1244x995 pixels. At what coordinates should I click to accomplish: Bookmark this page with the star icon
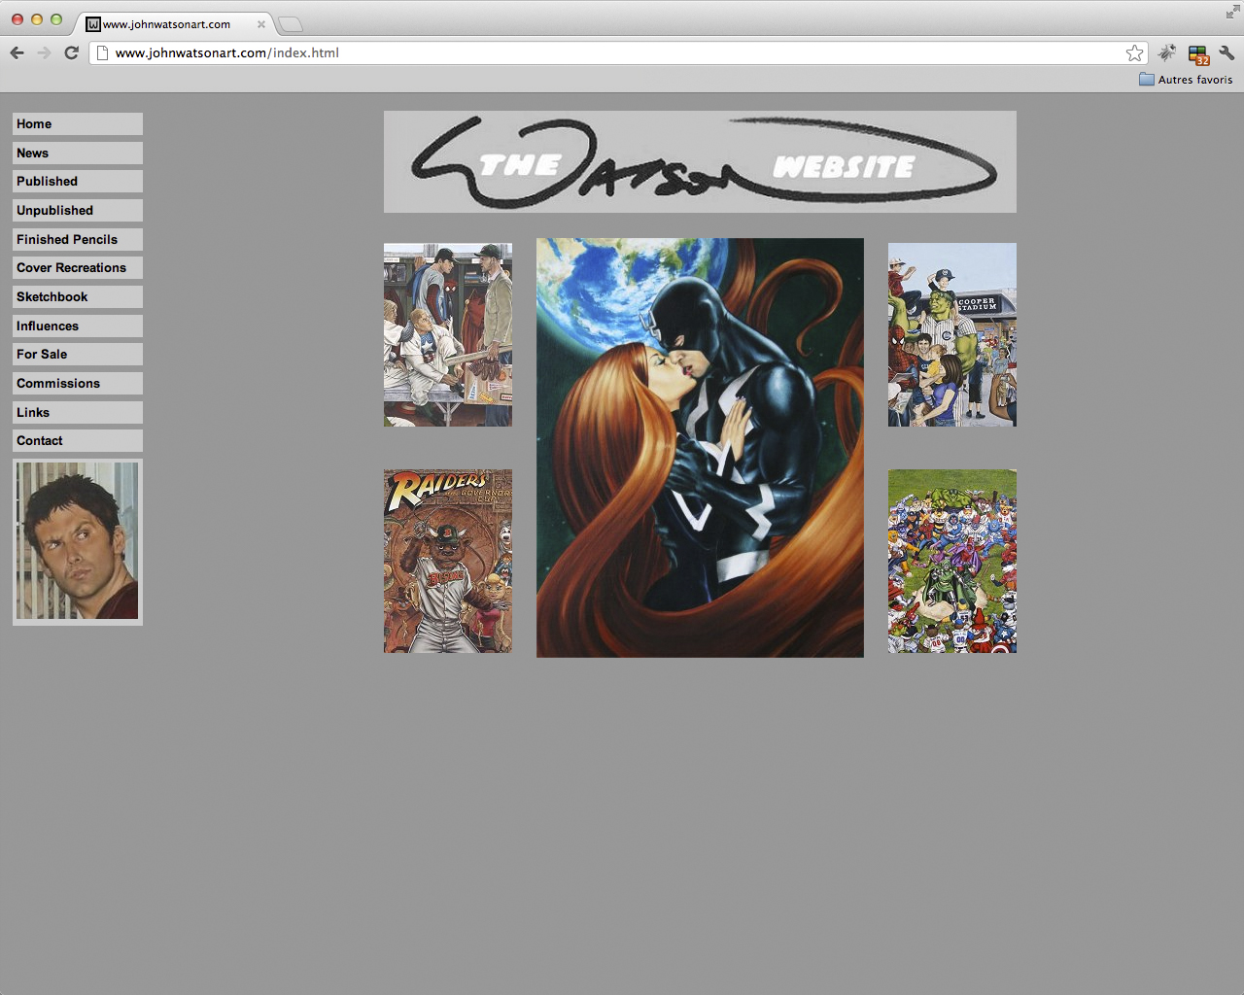1134,52
